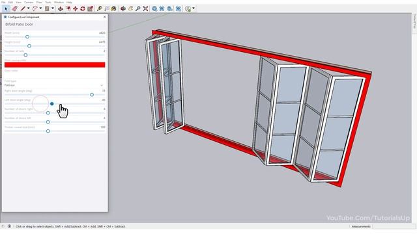Choose the Text label tool

pos(107,8)
